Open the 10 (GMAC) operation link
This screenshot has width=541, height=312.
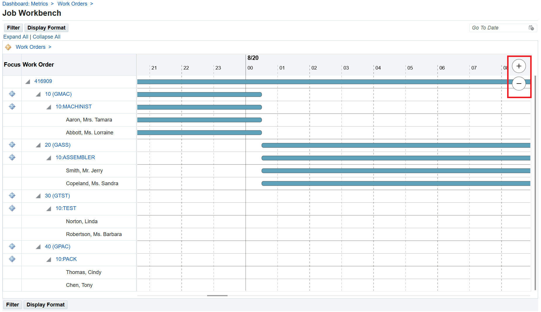58,94
